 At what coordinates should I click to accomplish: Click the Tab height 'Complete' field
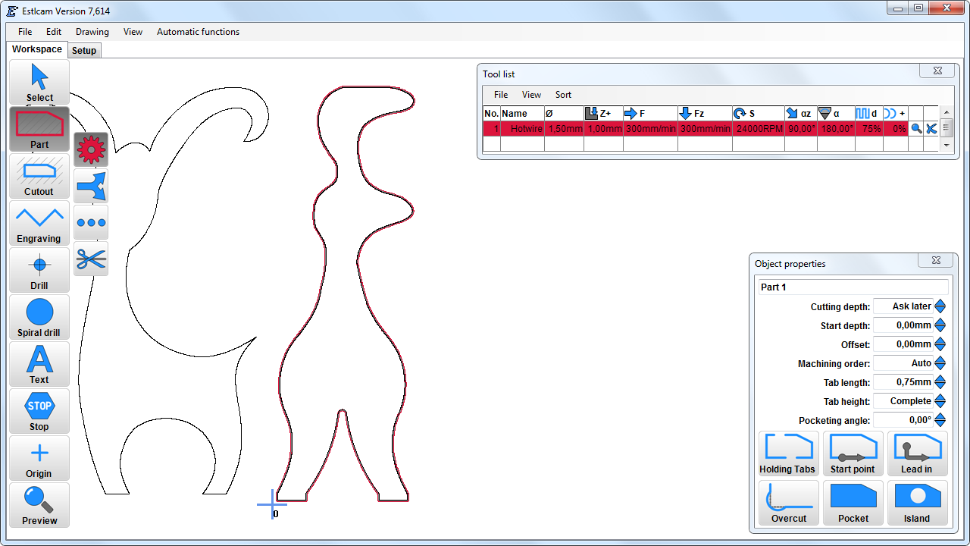(903, 401)
